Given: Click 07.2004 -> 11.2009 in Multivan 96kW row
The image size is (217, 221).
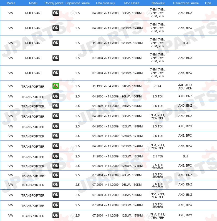Looking at the screenshot, I should [105, 58].
